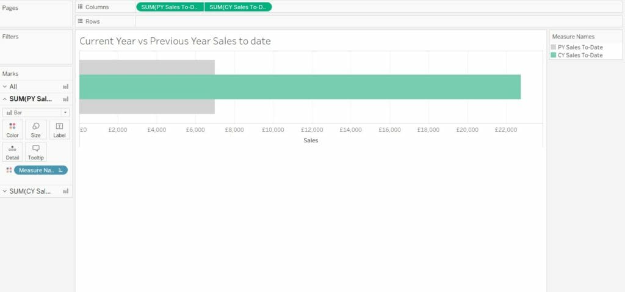Open the Color mark card
This screenshot has width=625, height=292.
pyautogui.click(x=12, y=130)
